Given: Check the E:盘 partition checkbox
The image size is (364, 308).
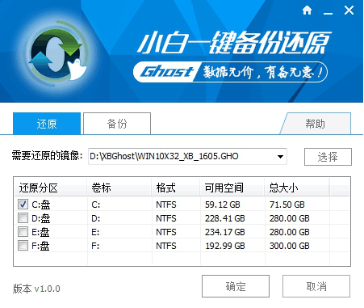Looking at the screenshot, I should [23, 231].
